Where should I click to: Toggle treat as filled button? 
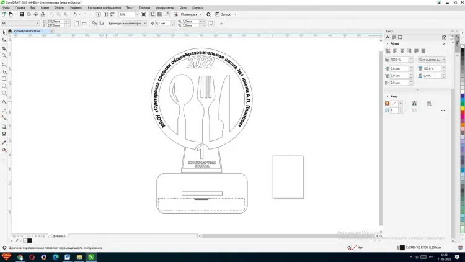[x=211, y=23]
